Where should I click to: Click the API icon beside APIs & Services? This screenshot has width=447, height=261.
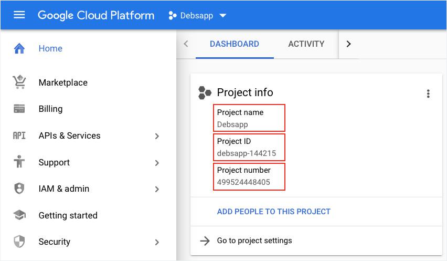point(19,136)
